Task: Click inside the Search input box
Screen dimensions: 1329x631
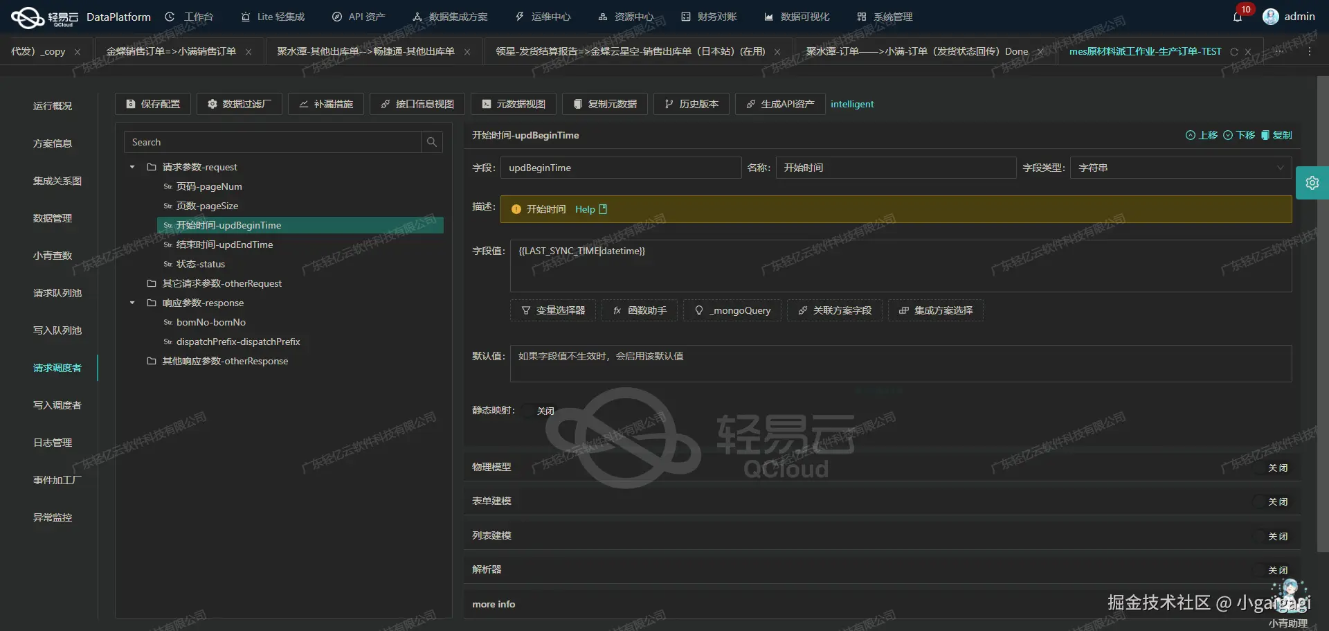Action: [270, 142]
